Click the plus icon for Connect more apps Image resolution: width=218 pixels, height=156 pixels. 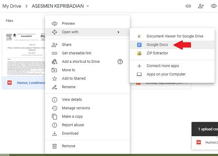[139, 66]
